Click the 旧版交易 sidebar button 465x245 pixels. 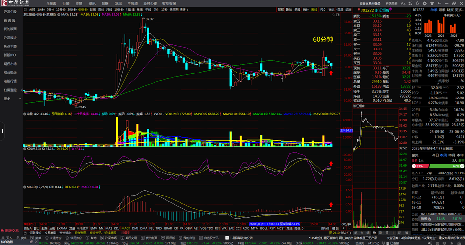(10, 230)
